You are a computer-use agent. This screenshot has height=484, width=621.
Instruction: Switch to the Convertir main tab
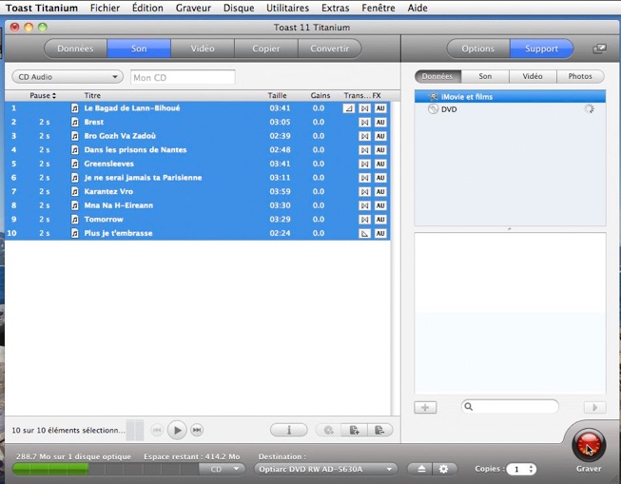[x=329, y=48]
